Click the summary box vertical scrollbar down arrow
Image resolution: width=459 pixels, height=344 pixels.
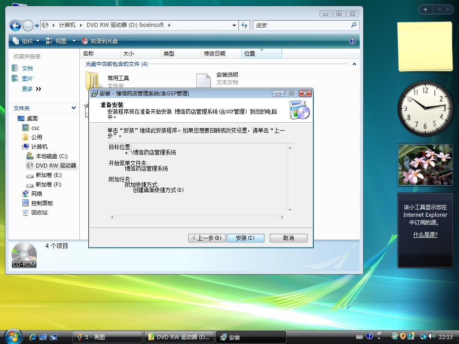(x=290, y=210)
